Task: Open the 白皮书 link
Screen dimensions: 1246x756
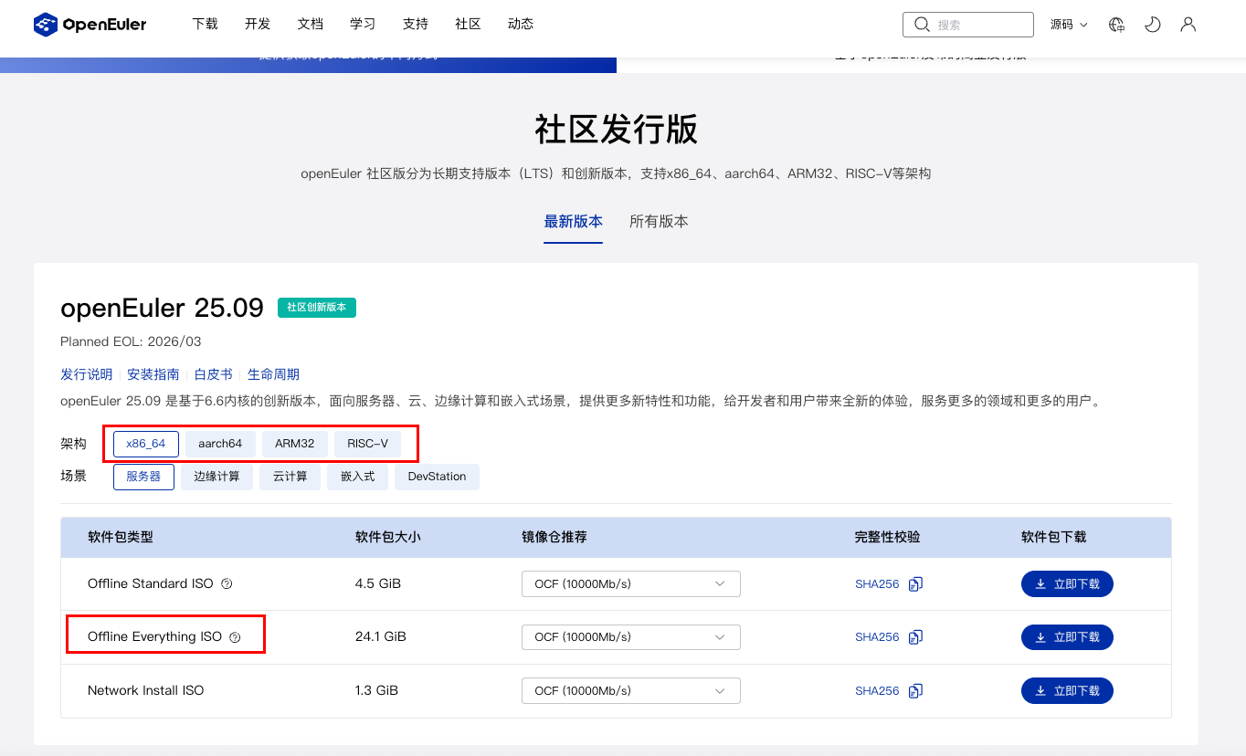Action: 214,374
